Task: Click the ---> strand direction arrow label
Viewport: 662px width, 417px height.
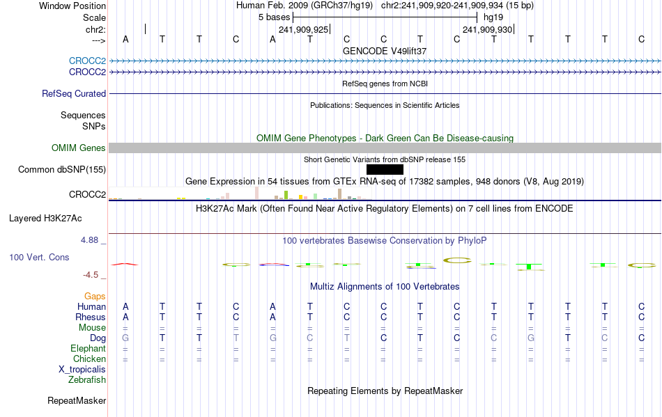Action: tap(99, 40)
